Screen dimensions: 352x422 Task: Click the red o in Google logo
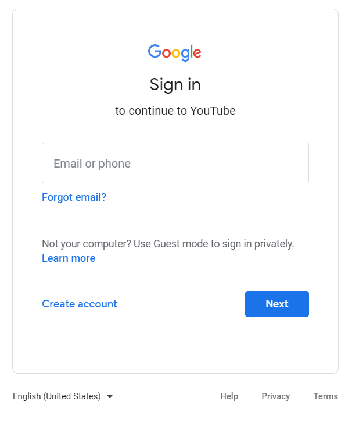pyautogui.click(x=167, y=54)
